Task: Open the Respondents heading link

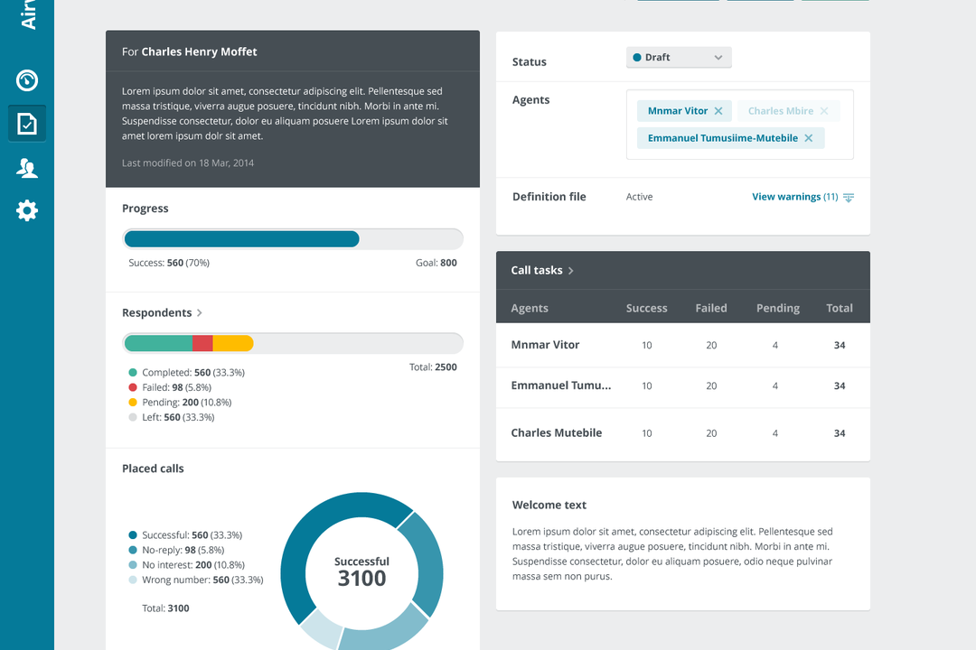Action: pos(157,312)
